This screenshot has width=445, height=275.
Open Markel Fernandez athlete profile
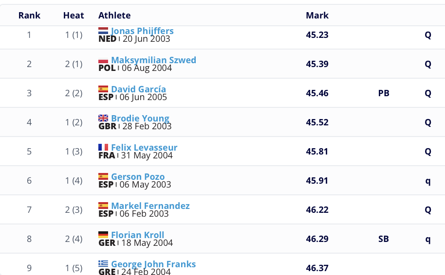click(x=150, y=206)
